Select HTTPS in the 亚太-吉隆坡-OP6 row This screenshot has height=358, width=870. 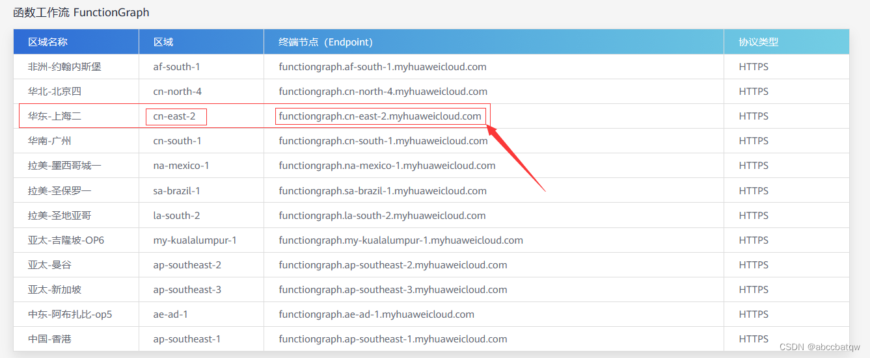coord(754,240)
